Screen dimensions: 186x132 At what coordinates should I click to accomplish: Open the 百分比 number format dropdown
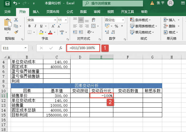point(123,20)
